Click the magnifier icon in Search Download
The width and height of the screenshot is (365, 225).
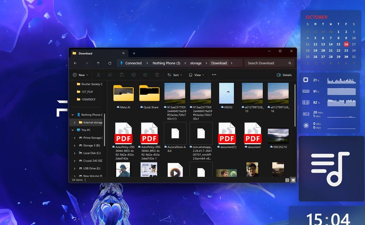pyautogui.click(x=290, y=63)
